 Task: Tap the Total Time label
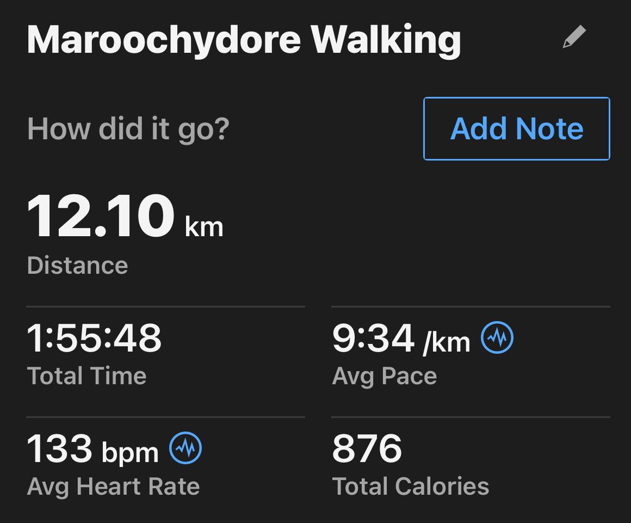[x=86, y=376]
